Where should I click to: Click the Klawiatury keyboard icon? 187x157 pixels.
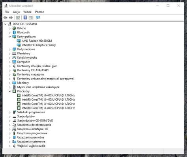pyautogui.click(x=14, y=54)
